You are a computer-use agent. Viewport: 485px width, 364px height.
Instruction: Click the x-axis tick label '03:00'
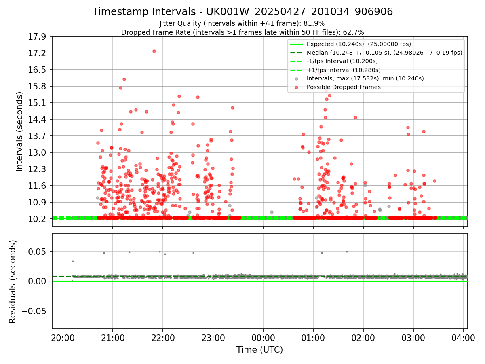(x=413, y=337)
